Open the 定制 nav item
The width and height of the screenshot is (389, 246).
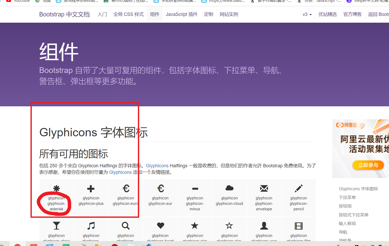(x=209, y=14)
